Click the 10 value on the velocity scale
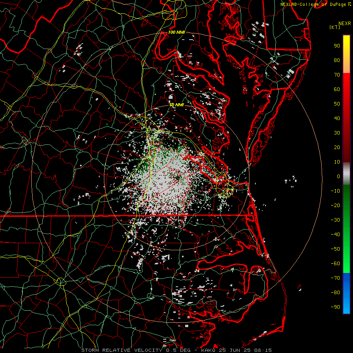Viewport: 353px width, 353px height. click(x=337, y=162)
